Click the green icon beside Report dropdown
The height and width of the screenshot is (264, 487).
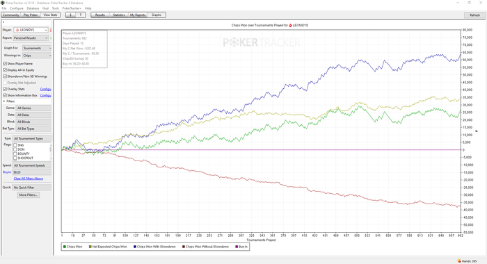point(51,38)
